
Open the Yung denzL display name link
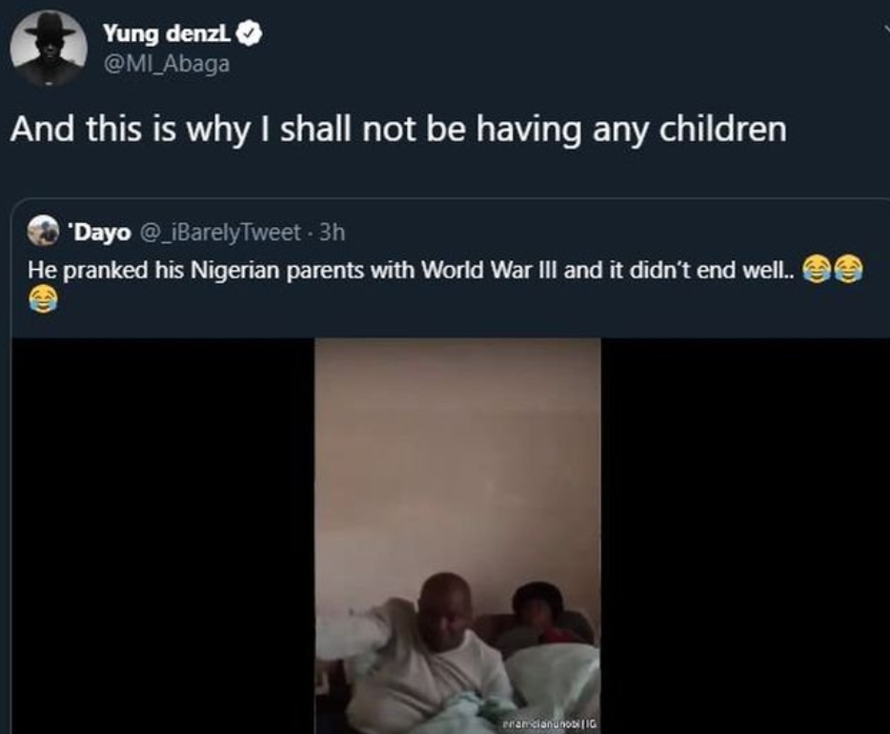(x=167, y=34)
